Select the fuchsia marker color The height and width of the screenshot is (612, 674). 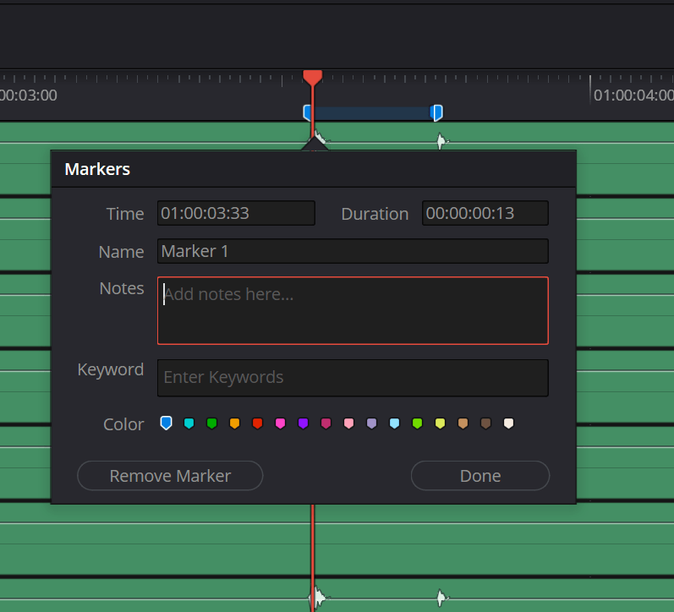[x=326, y=423]
